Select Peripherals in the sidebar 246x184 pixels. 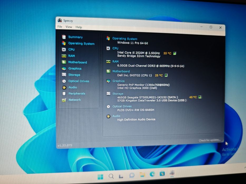click(77, 94)
